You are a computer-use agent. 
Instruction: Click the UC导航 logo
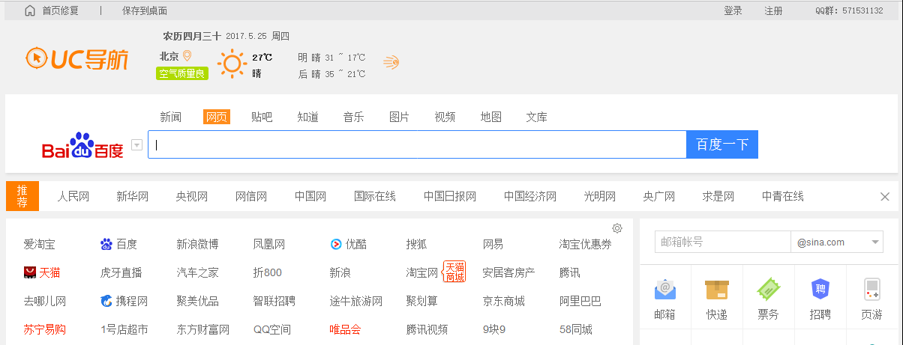77,58
